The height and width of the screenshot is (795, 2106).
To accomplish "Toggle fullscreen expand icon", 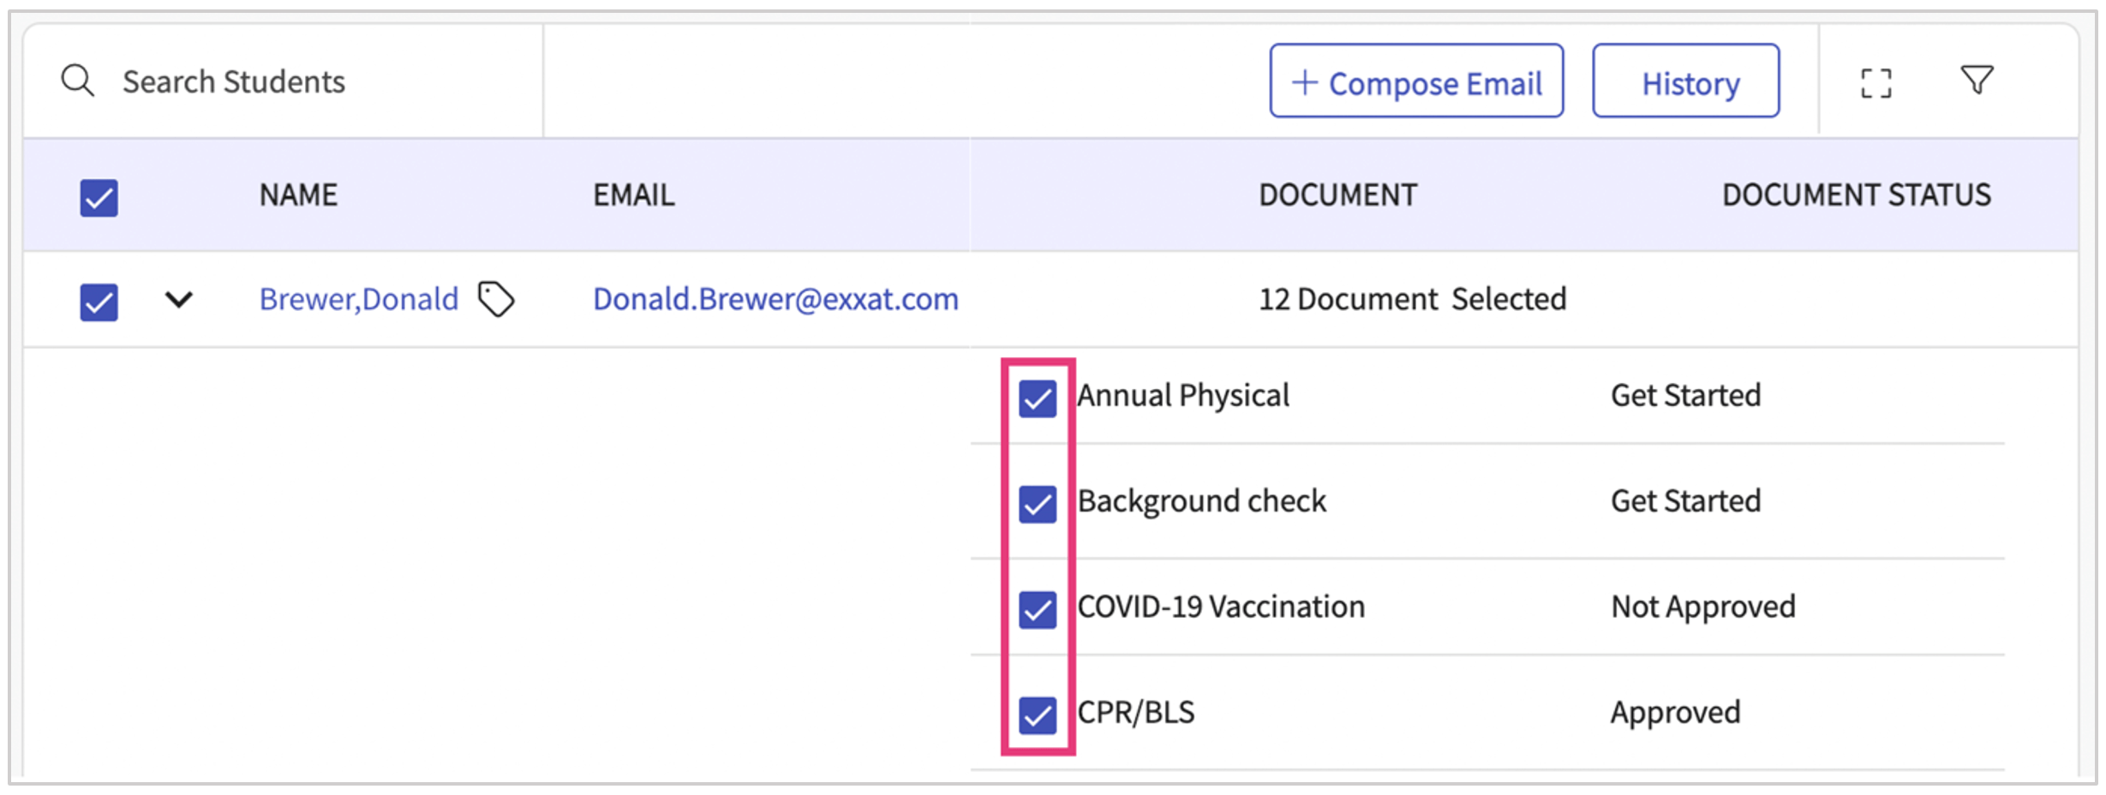I will point(1876,83).
